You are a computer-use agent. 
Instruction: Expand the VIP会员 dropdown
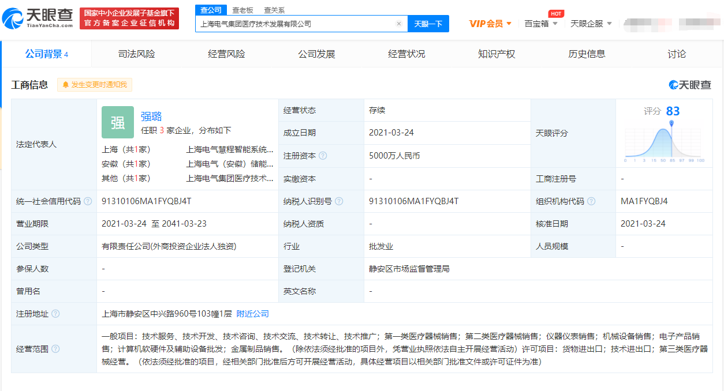[x=490, y=24]
